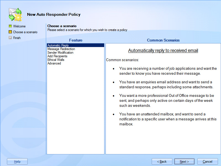The image size is (221, 166).
Task: Click the Feature column heading
Action: pyautogui.click(x=76, y=40)
